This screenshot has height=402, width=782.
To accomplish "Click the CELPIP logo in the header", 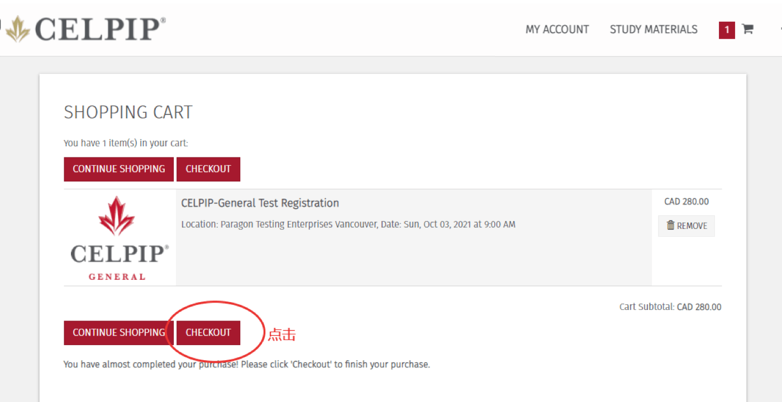I will click(87, 29).
